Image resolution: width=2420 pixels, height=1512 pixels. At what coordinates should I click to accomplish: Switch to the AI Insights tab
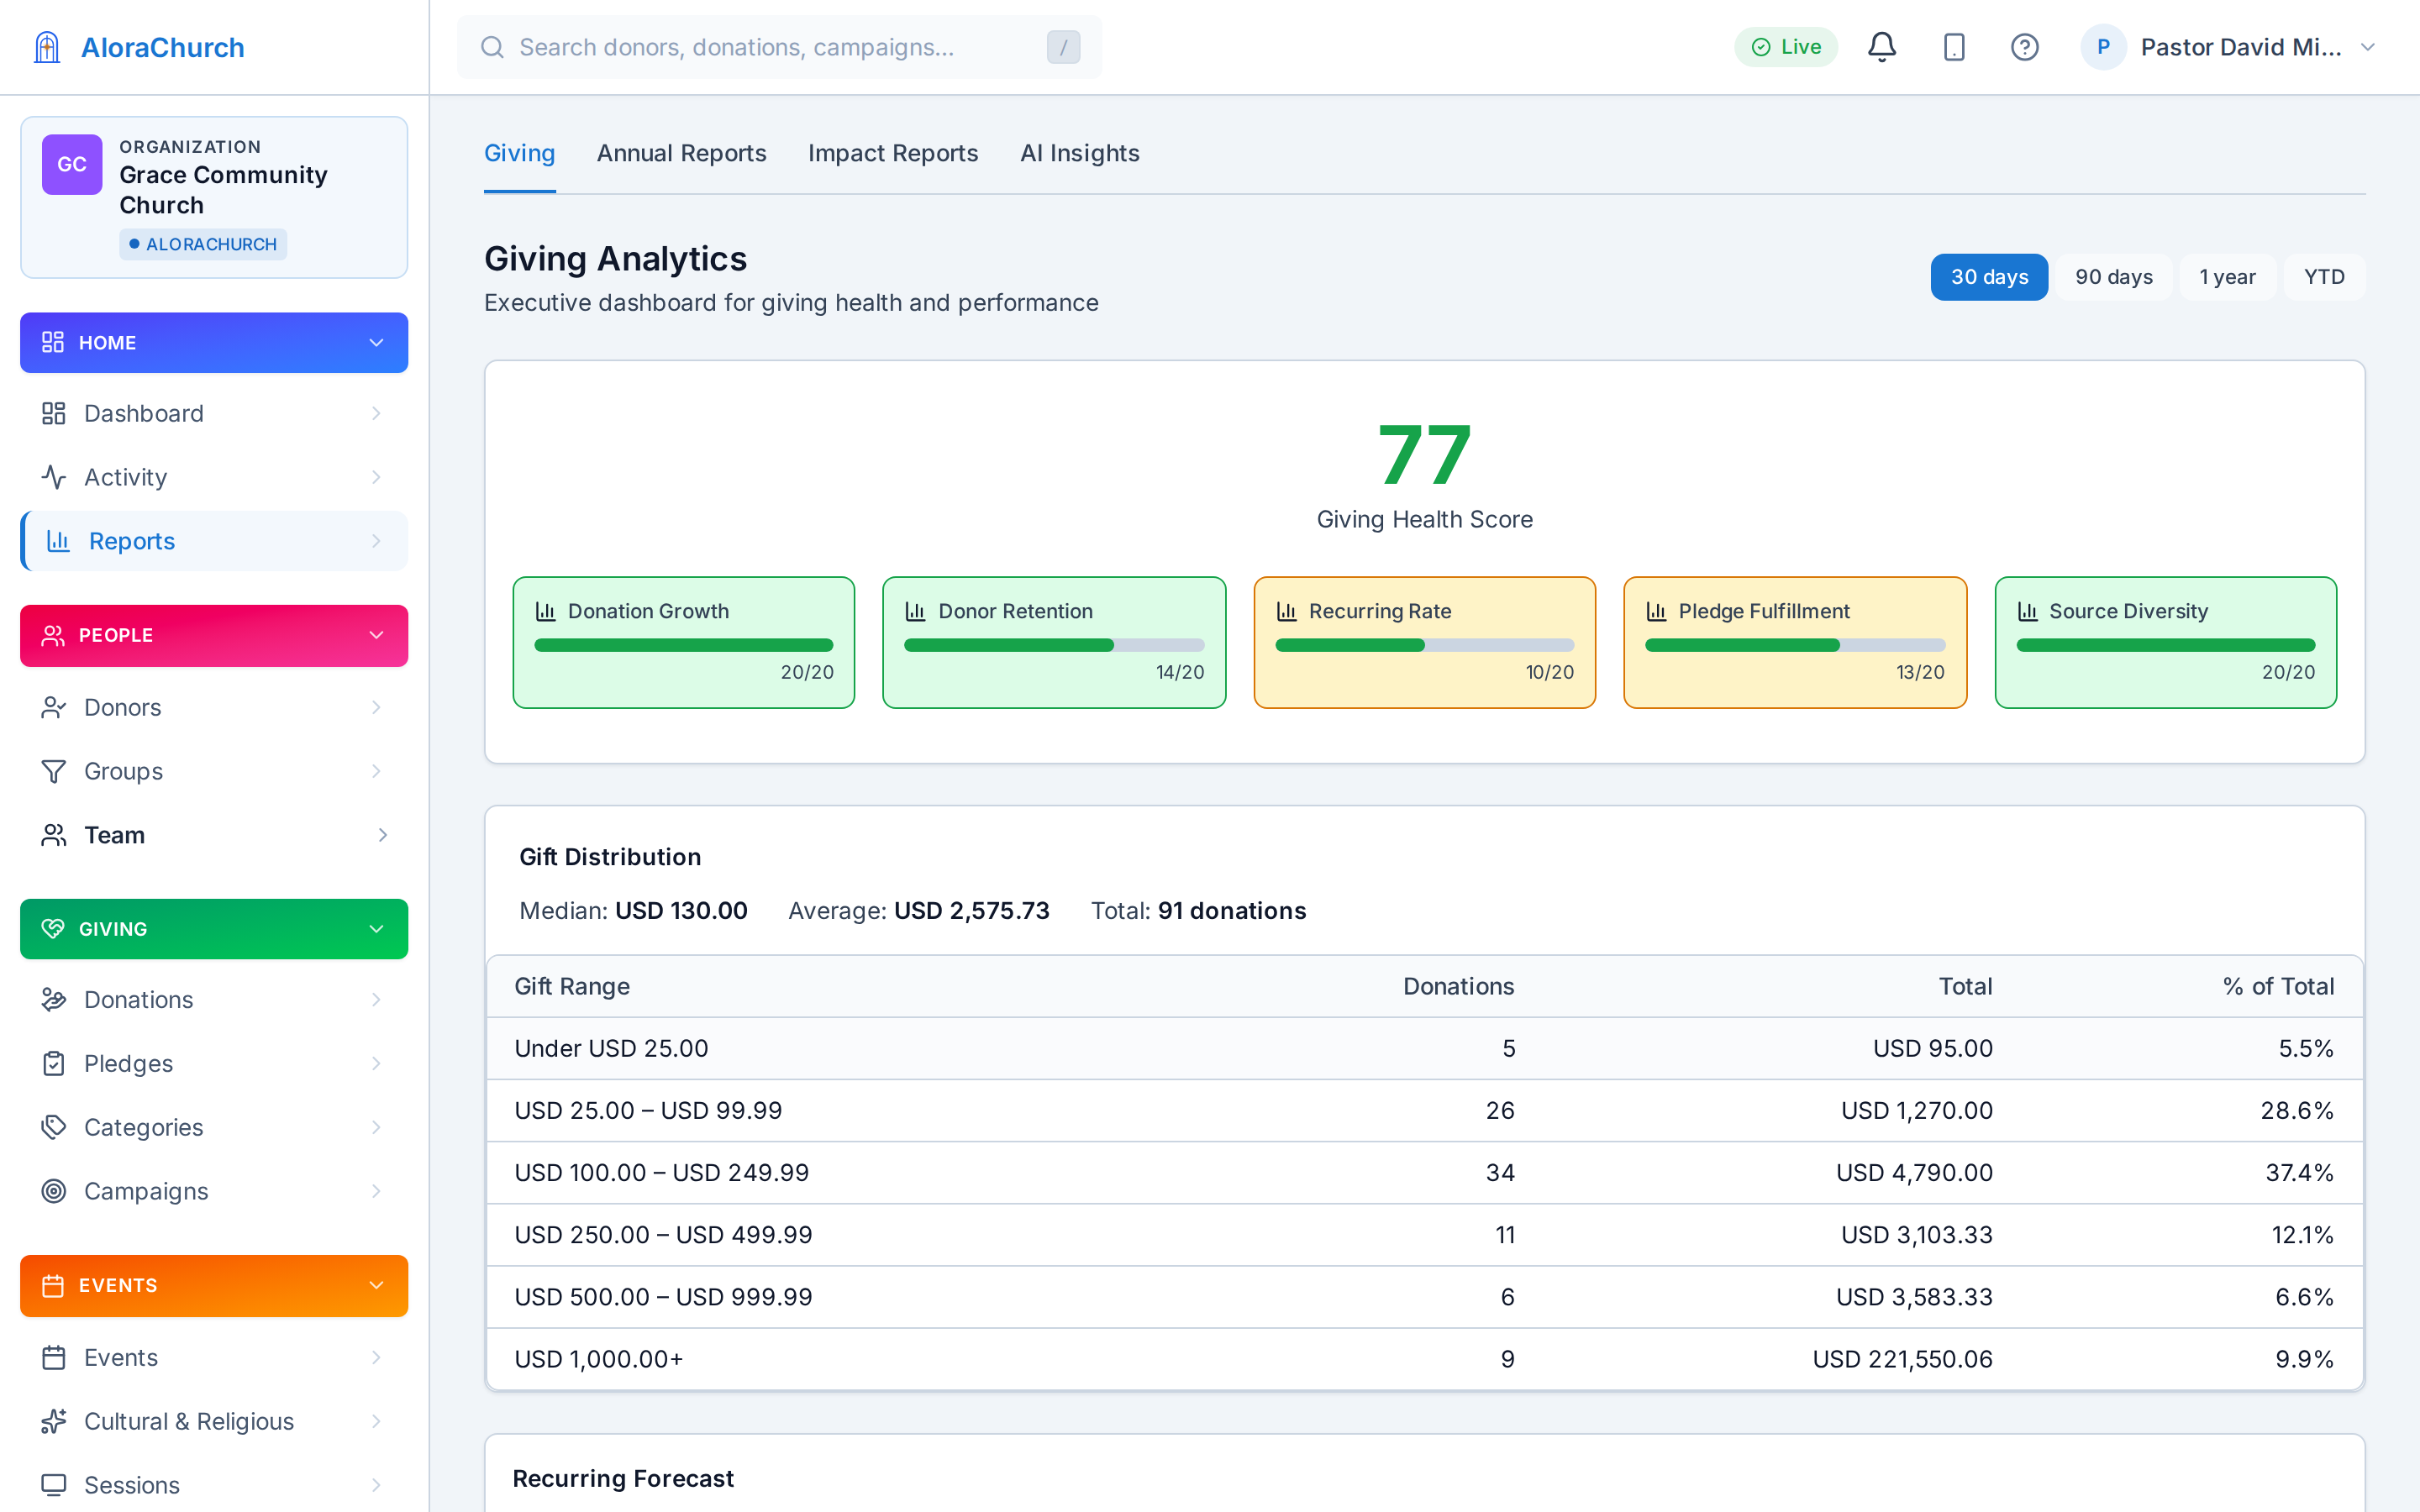tap(1079, 153)
